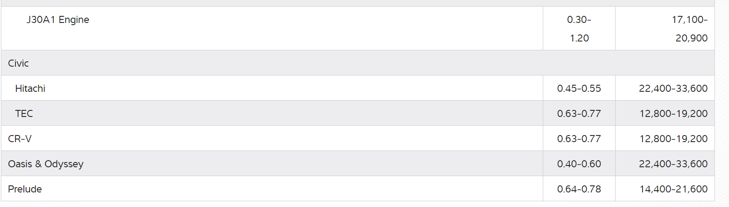Viewport: 729px width, 207px height.
Task: Select the 0.45-0.55 value for Hitachi
Action: pyautogui.click(x=579, y=88)
